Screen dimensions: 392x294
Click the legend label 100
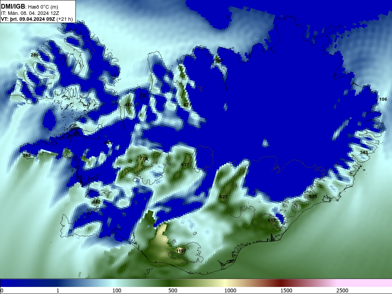point(117,290)
